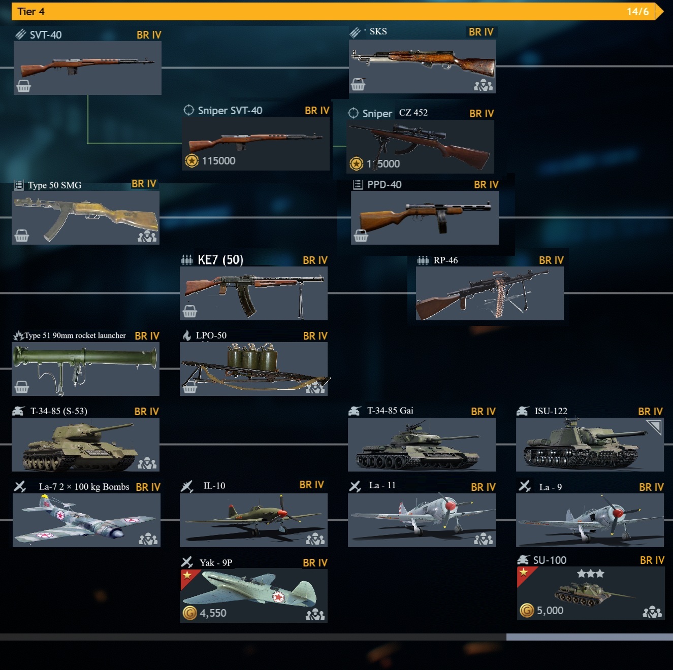Click the squad icon on Type 50 SMG
Image resolution: width=673 pixels, height=670 pixels.
(147, 237)
